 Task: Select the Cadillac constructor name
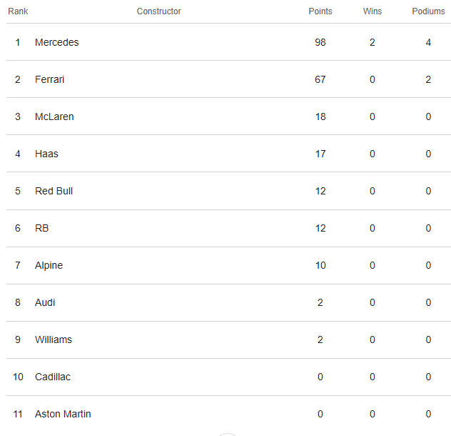click(53, 377)
